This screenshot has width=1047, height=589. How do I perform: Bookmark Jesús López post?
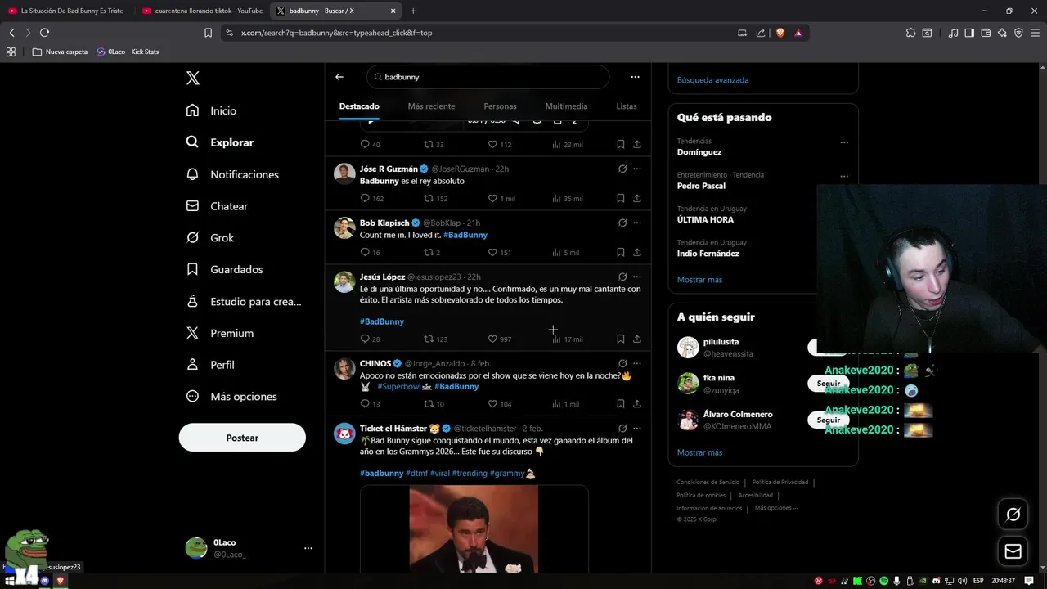point(621,339)
